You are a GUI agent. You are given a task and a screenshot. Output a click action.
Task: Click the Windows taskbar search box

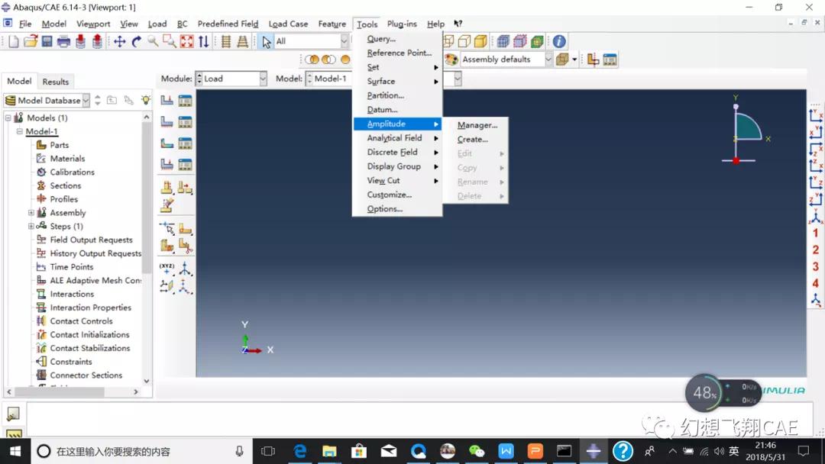[x=141, y=451]
